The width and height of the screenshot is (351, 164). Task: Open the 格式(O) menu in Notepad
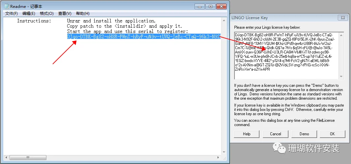(x=46, y=14)
